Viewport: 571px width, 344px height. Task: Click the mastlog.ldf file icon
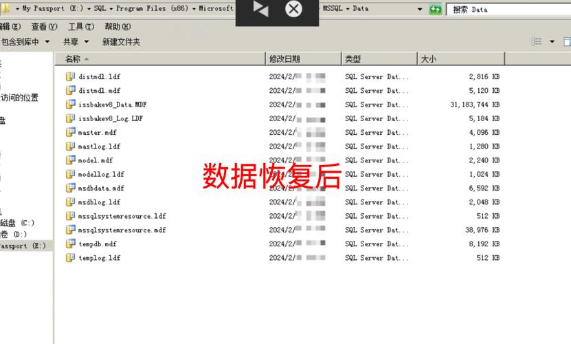pos(70,146)
